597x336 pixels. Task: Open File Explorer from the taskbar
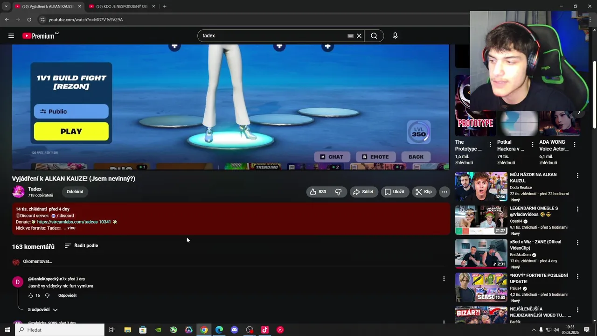tap(127, 330)
